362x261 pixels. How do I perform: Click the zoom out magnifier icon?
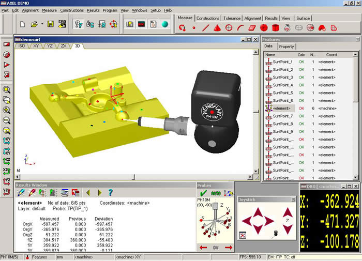pos(6,120)
